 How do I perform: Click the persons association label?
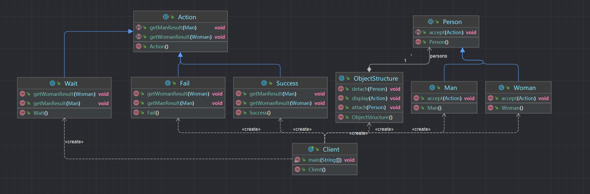coord(438,56)
